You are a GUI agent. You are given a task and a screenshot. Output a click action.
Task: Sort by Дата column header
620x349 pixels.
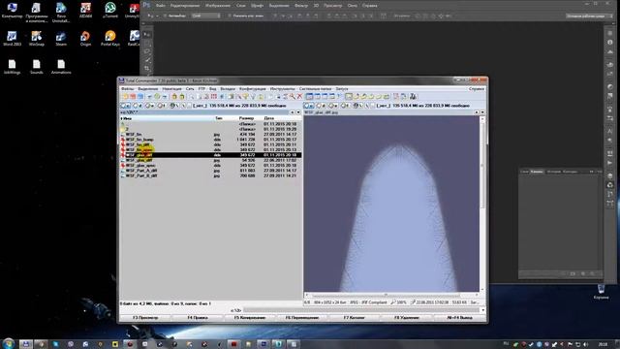tap(269, 118)
